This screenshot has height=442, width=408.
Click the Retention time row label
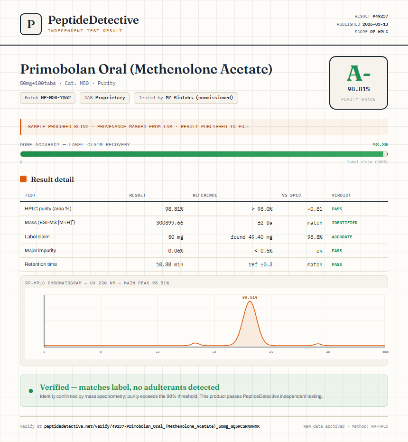(x=41, y=264)
